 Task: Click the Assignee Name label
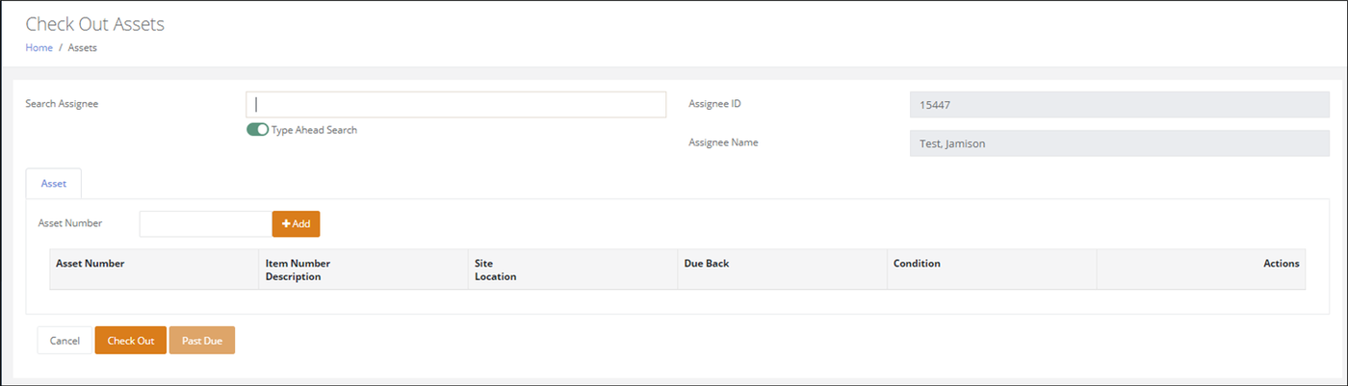[723, 142]
